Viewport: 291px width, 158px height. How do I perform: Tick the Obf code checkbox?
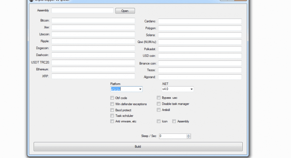point(112,98)
